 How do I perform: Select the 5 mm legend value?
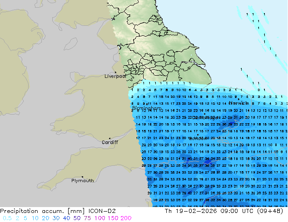click(25, 218)
